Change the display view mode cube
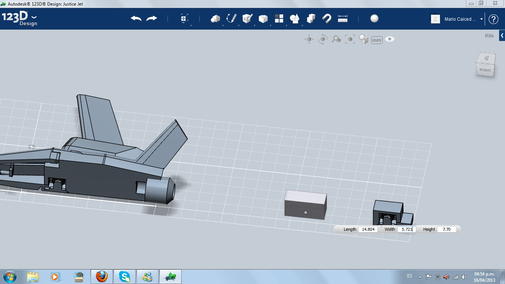The image size is (505, 284). click(364, 39)
